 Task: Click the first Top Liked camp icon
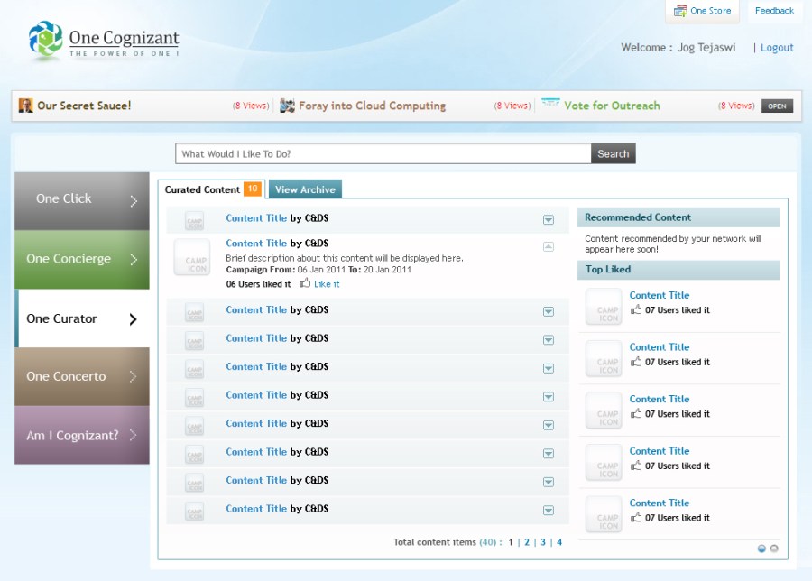point(604,307)
